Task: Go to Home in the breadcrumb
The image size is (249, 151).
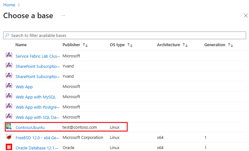Action: click(x=9, y=5)
